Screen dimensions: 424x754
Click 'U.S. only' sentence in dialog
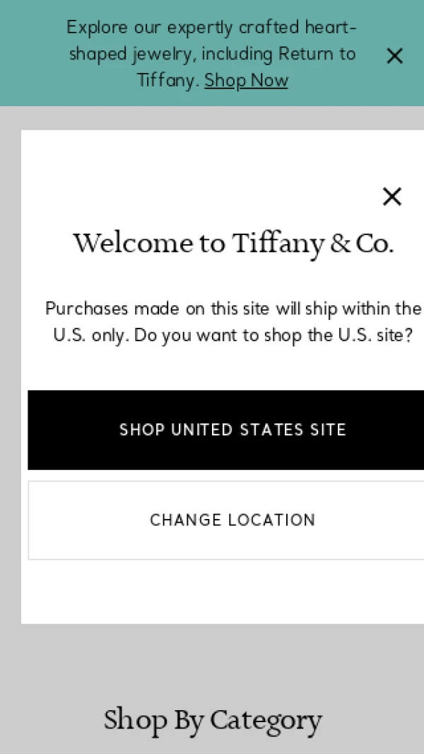(x=90, y=336)
